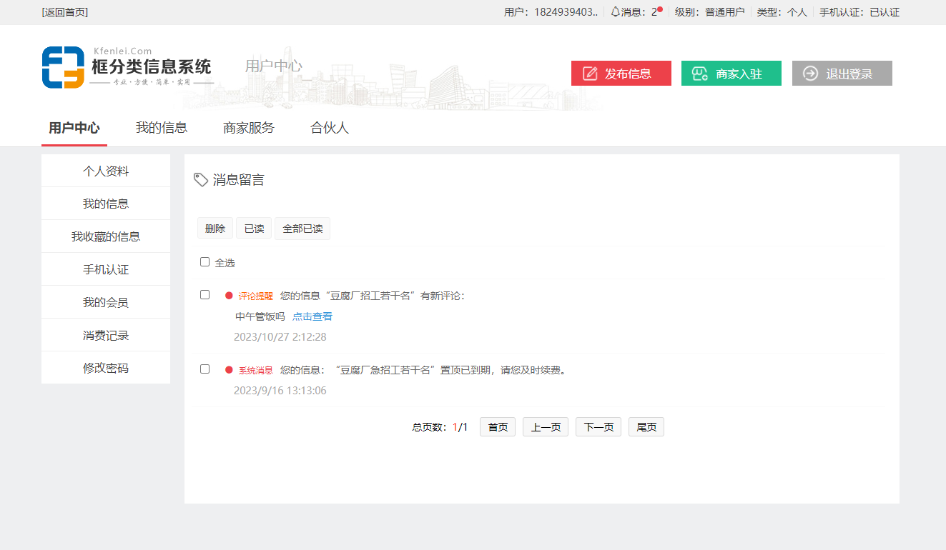Image resolution: width=946 pixels, height=550 pixels.
Task: Click the pencil icon on 发布信息
Action: [590, 74]
